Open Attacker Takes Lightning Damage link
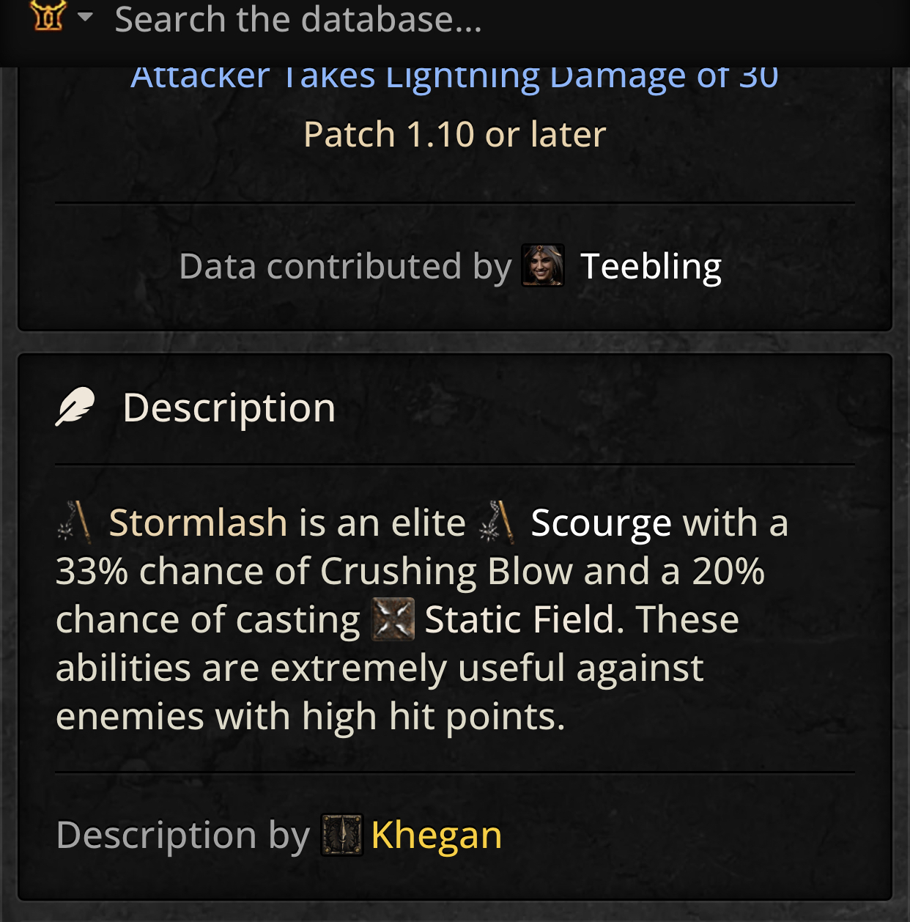 click(454, 77)
